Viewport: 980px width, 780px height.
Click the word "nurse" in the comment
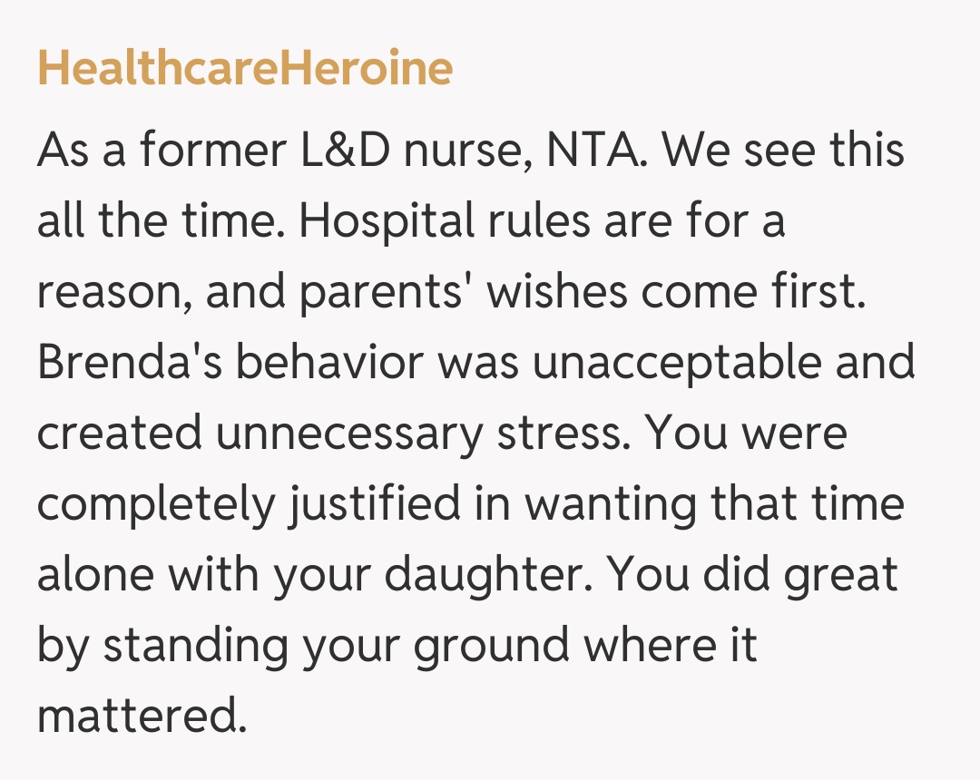470,150
